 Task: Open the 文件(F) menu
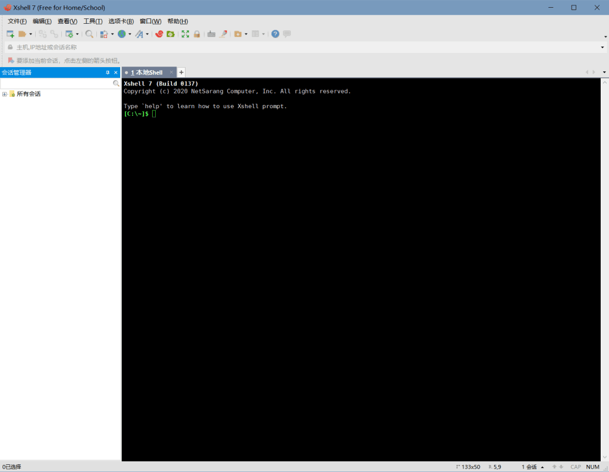17,21
